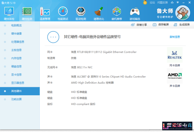Image resolution: width=194 pixels, height=132 pixels.
Task: Open 论坛 forum link
Action: [152, 2]
